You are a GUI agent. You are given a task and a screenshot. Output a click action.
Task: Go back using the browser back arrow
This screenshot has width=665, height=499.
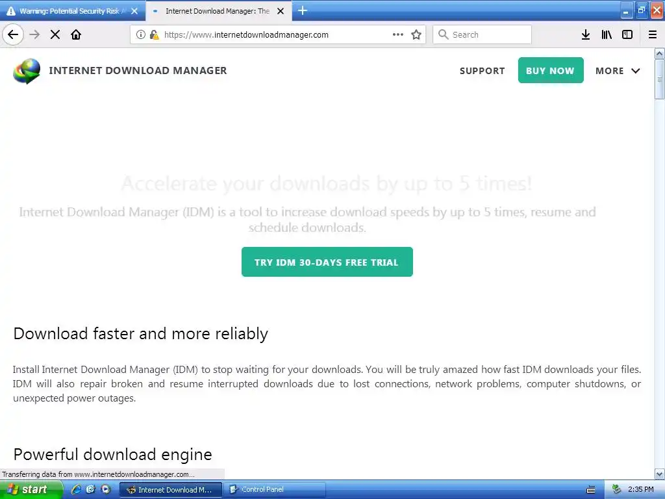coord(13,34)
